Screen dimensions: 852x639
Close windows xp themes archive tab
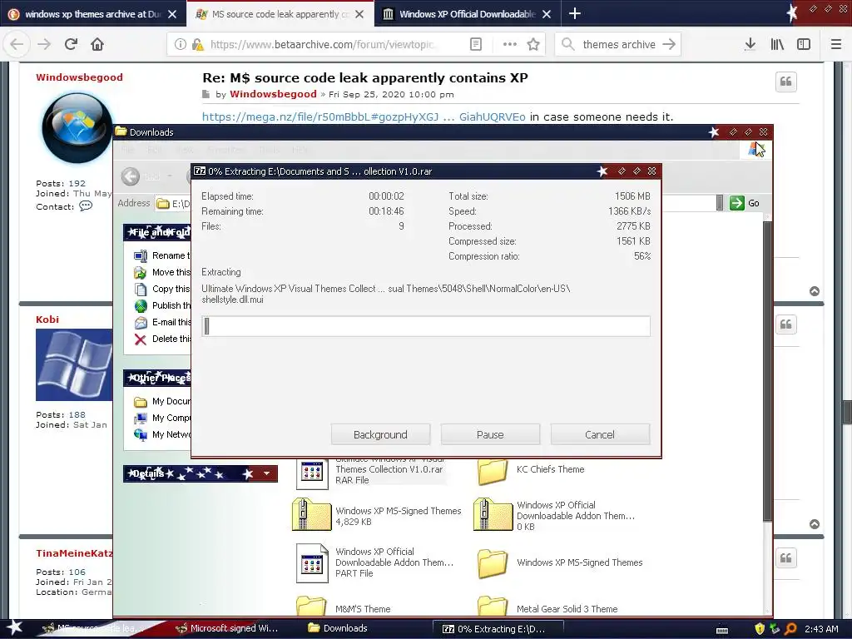[172, 14]
